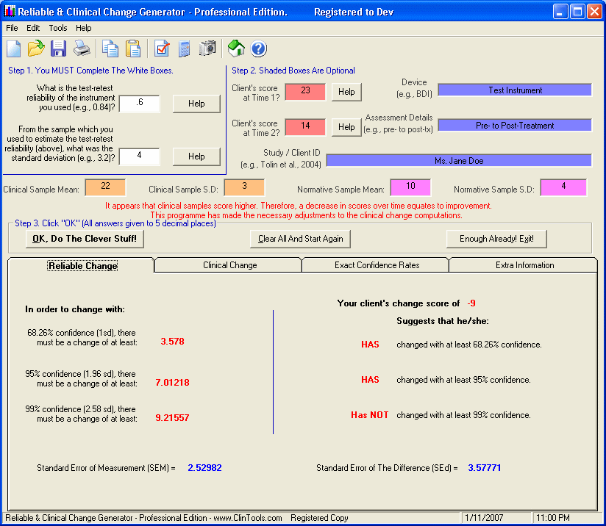Open the calculator toolbar icon
The width and height of the screenshot is (606, 526).
click(185, 49)
